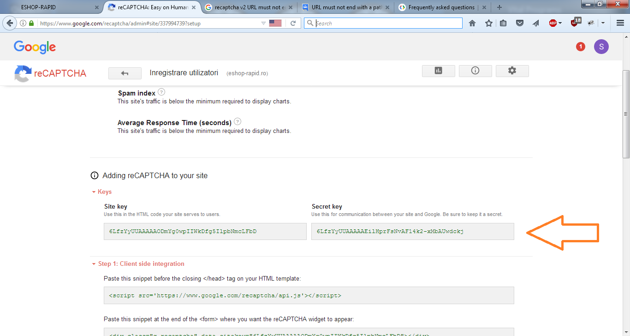630x336 pixels.
Task: Go to Firefox home page icon
Action: [x=472, y=23]
